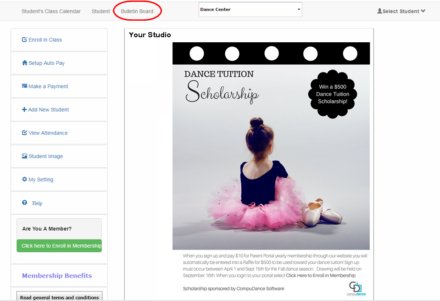Open the Student menu item

pos(101,11)
